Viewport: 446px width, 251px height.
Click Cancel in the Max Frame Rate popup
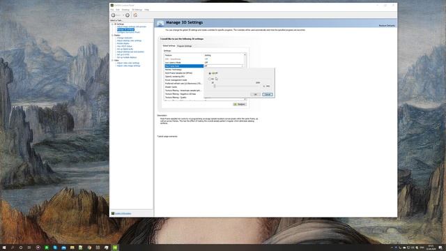(268, 95)
